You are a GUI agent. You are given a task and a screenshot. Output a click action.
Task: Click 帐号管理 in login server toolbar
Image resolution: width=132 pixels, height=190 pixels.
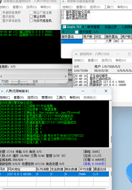click(93, 27)
